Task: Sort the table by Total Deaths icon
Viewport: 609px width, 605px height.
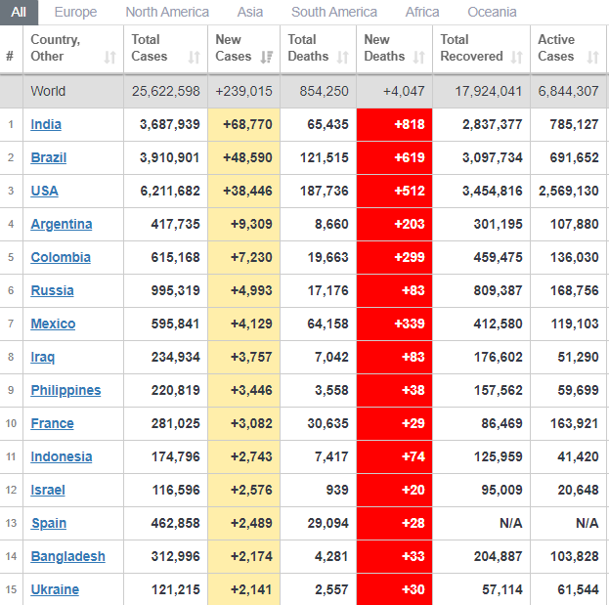Action: (x=342, y=58)
